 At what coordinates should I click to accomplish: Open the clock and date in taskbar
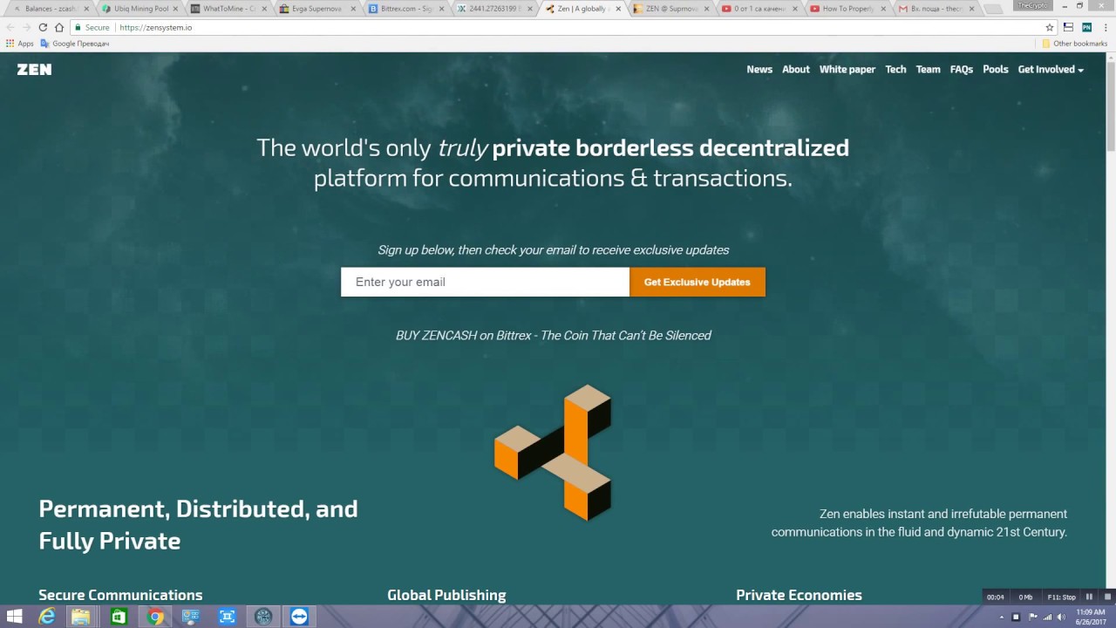tap(1091, 617)
